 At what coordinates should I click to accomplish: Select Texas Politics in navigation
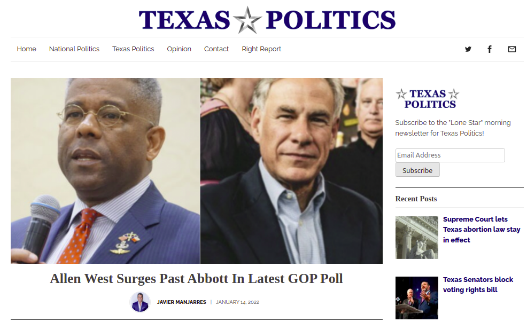[133, 49]
